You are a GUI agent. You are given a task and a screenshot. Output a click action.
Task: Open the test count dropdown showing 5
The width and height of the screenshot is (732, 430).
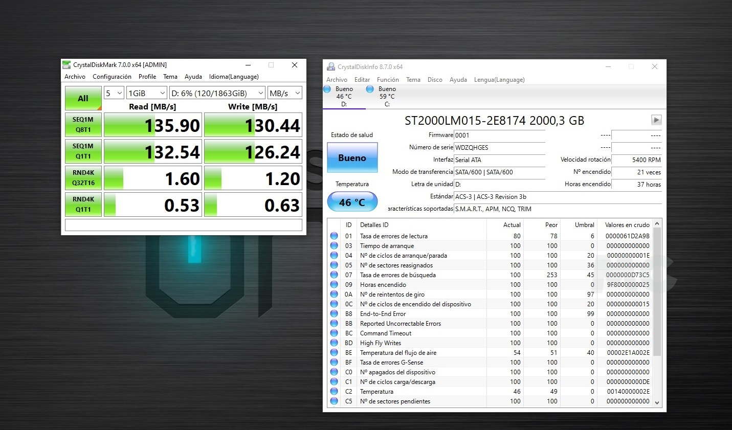pyautogui.click(x=114, y=93)
